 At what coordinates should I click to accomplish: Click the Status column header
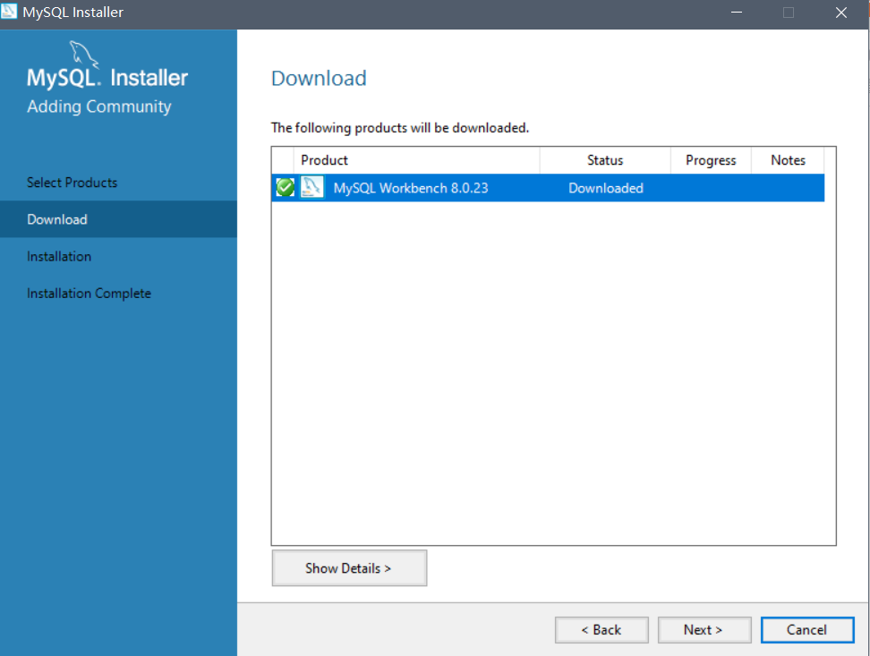(605, 160)
